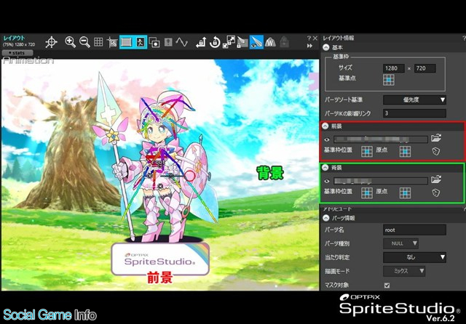Screen dimensions: 466x324
Task: Collapse the 背景 section
Action: pos(325,168)
